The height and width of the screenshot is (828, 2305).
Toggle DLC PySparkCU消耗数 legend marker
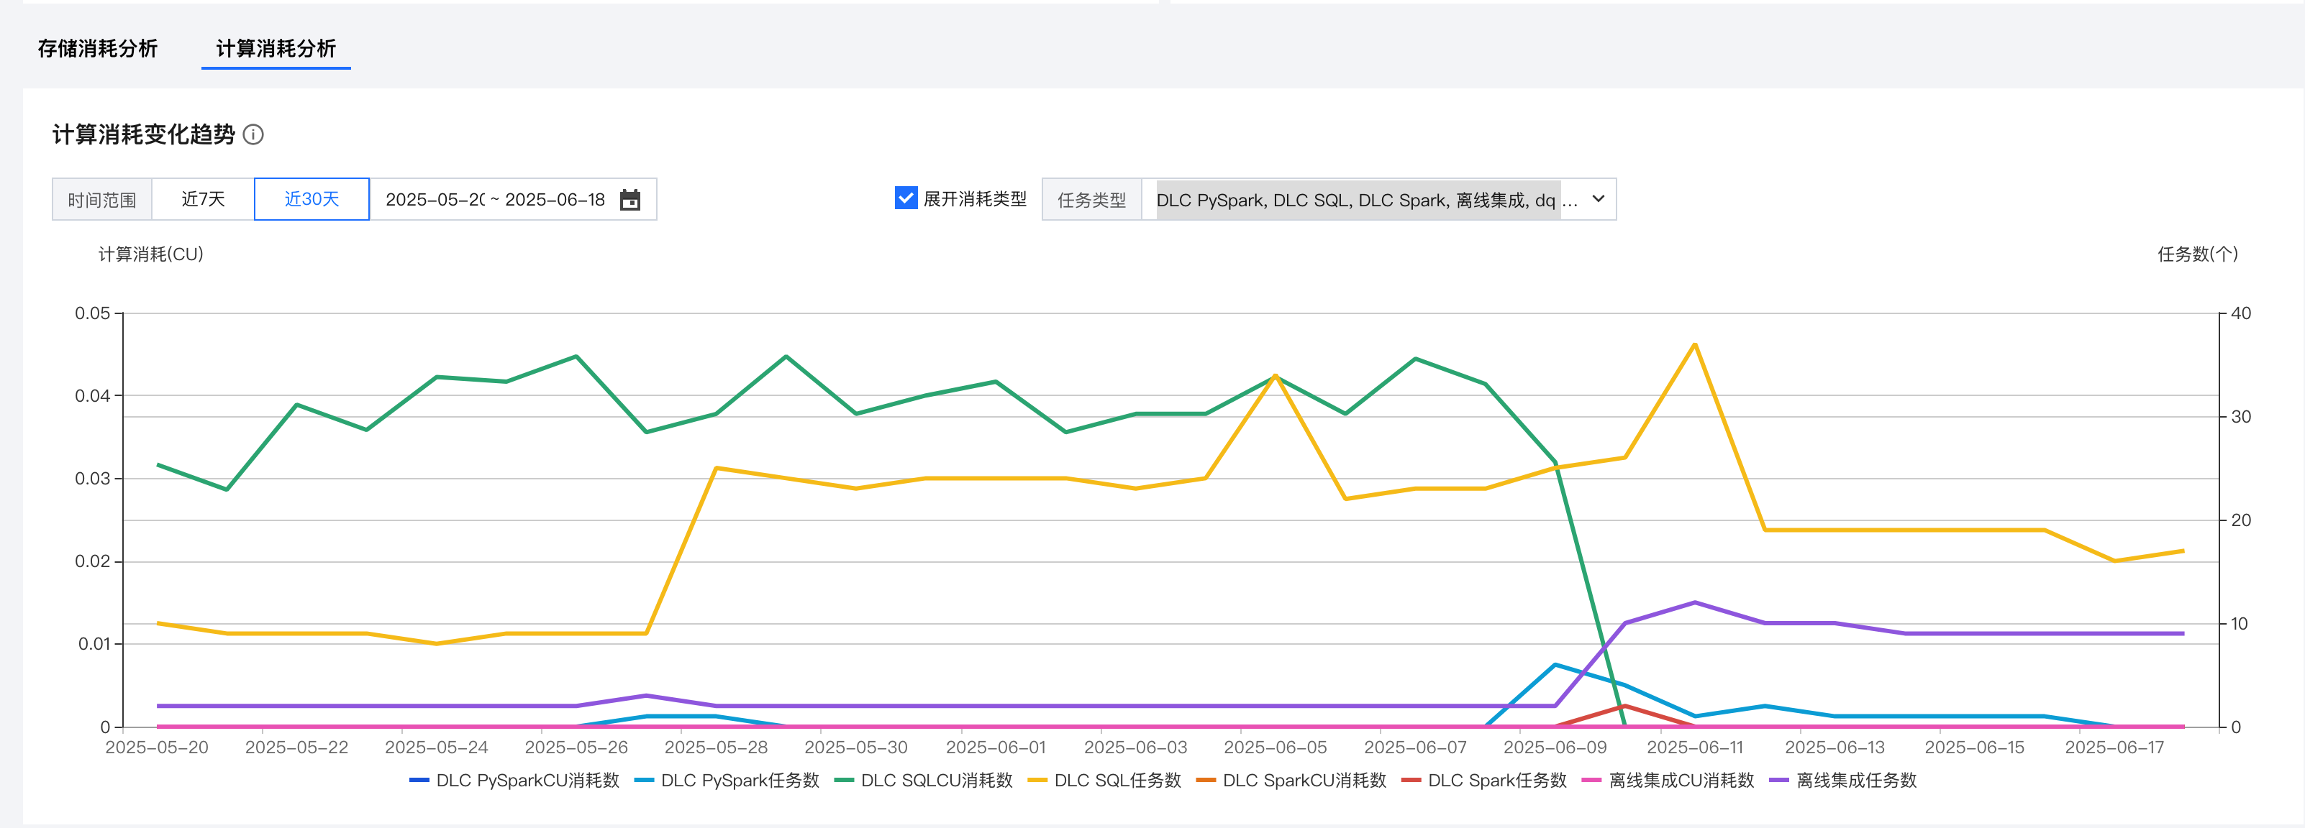coord(419,781)
